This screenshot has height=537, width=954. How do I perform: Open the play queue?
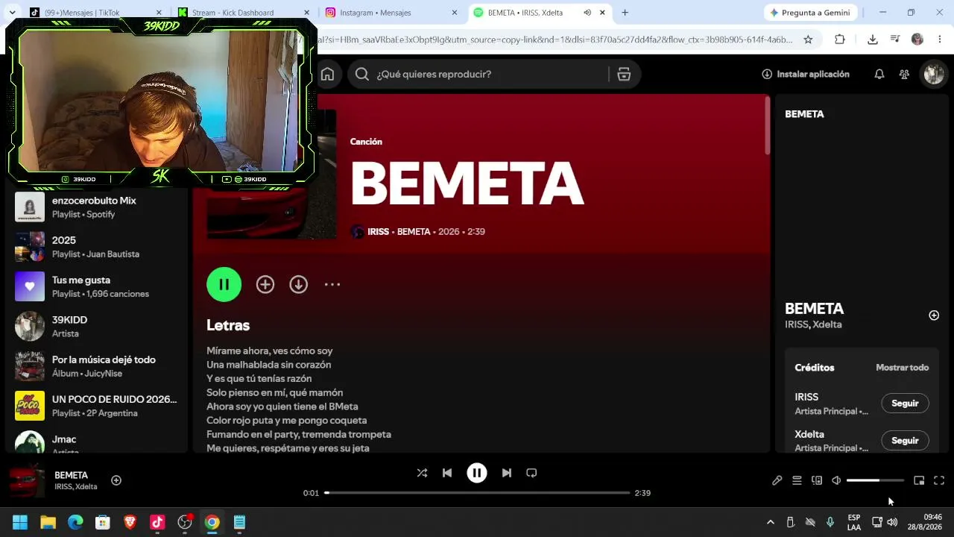[797, 480]
